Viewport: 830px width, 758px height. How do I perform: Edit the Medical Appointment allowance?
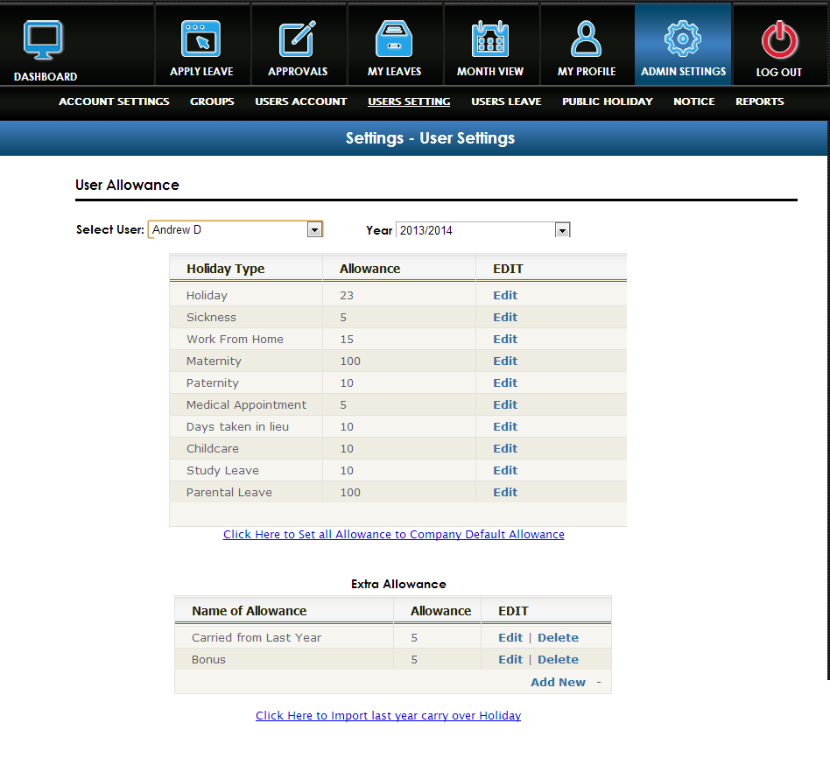point(505,405)
